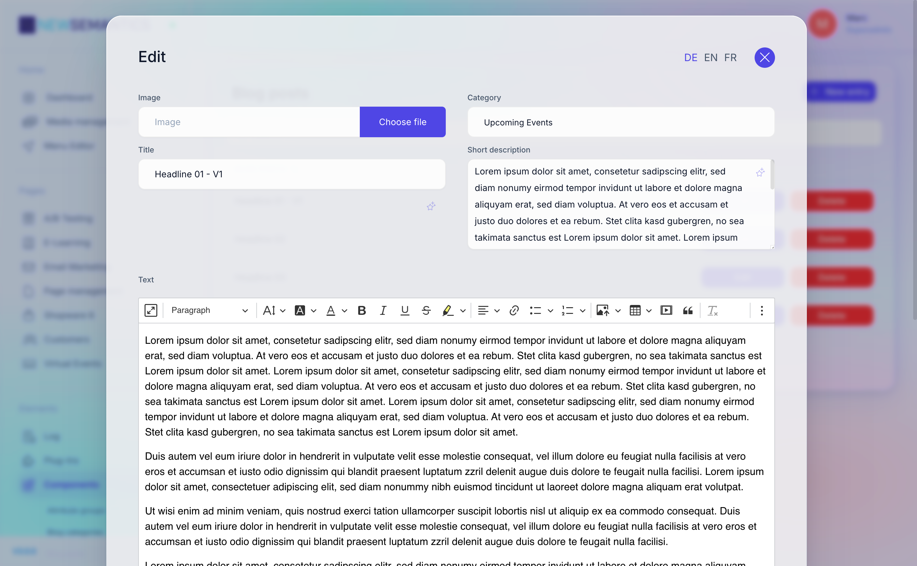Insert a link with the link icon

pos(514,310)
